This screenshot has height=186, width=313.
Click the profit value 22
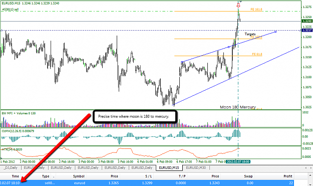point(291,183)
